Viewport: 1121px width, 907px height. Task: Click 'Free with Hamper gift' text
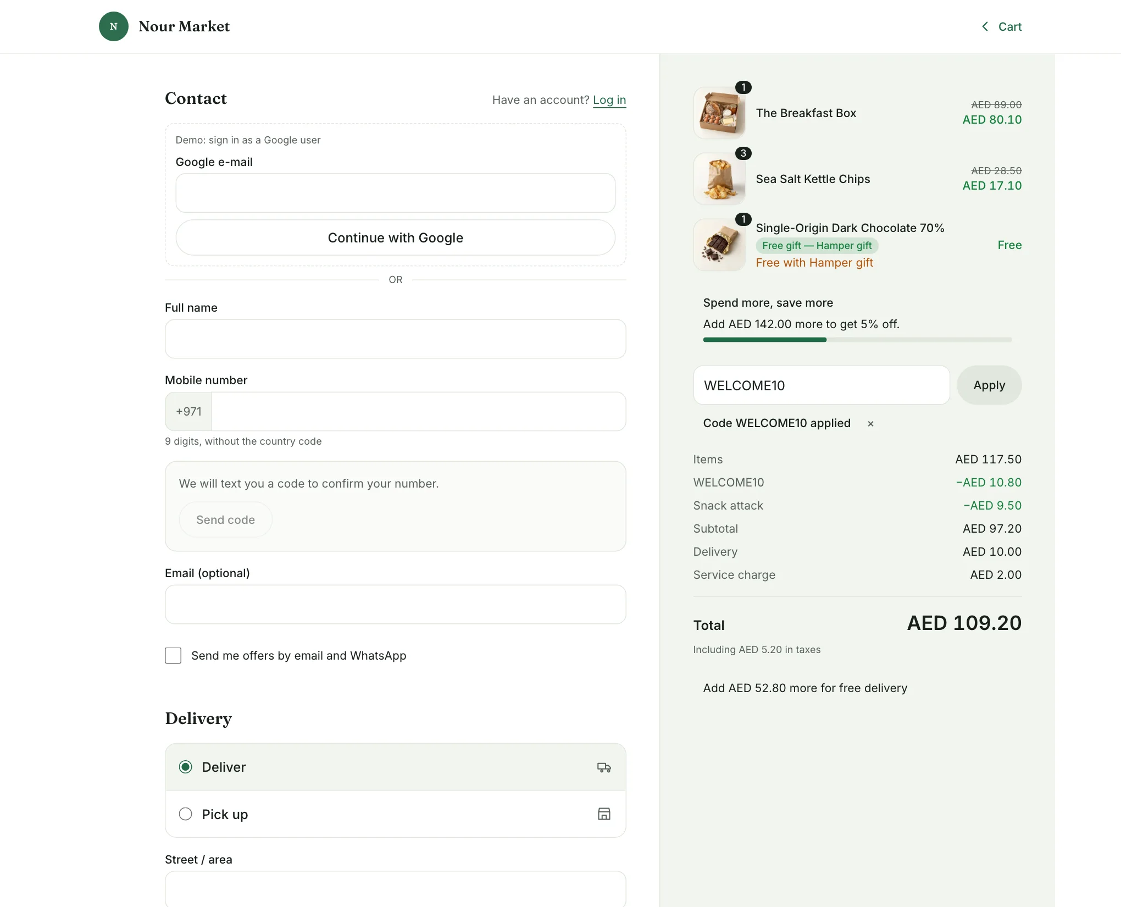(814, 263)
